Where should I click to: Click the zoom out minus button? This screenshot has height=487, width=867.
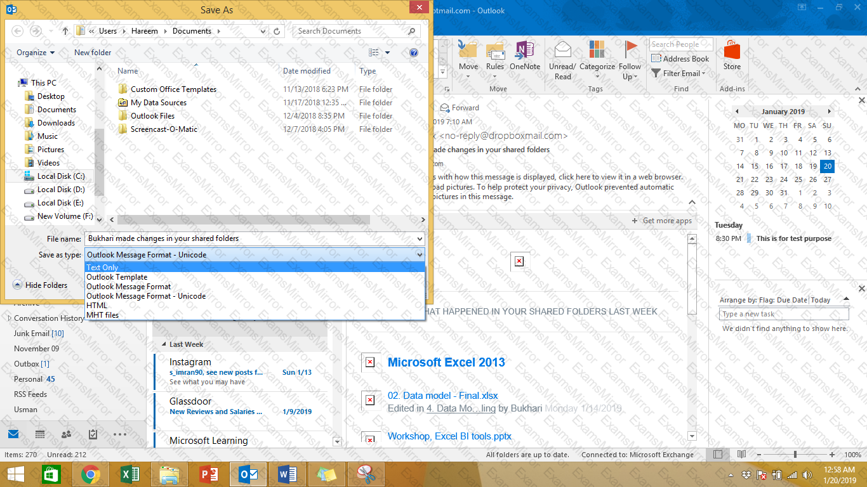(x=758, y=455)
